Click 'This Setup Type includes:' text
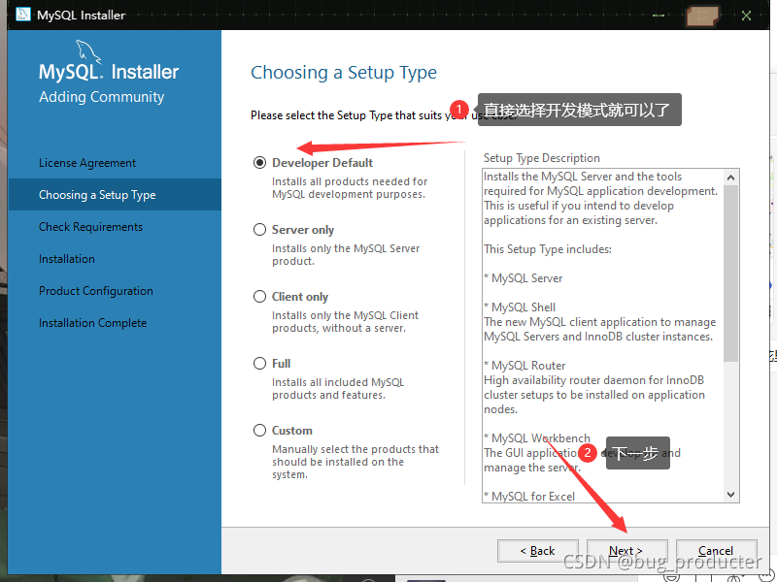The height and width of the screenshot is (582, 777). coord(548,249)
